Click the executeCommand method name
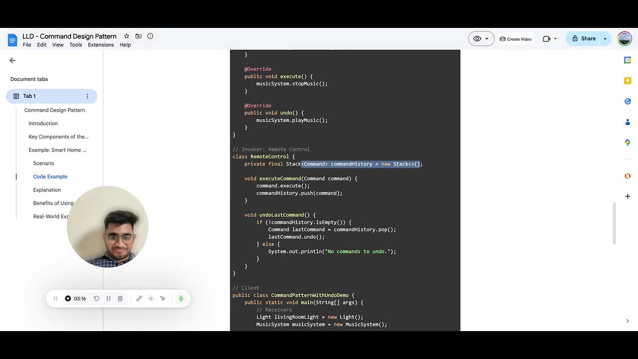The height and width of the screenshot is (359, 638). pyautogui.click(x=280, y=179)
